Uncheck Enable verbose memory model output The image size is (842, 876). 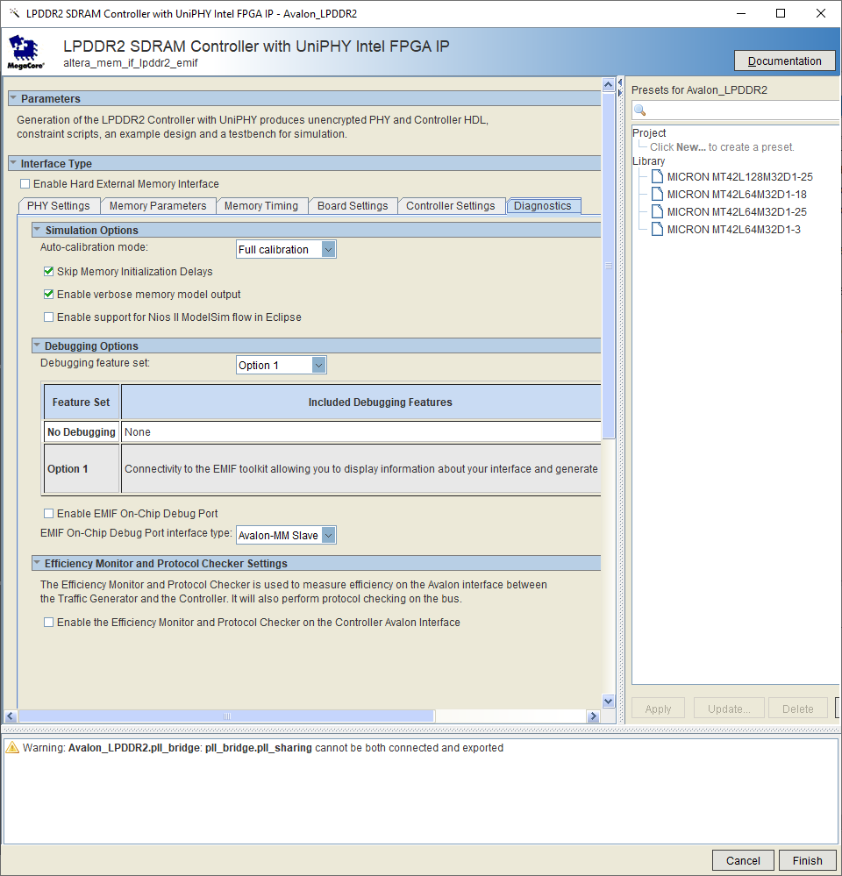[48, 295]
